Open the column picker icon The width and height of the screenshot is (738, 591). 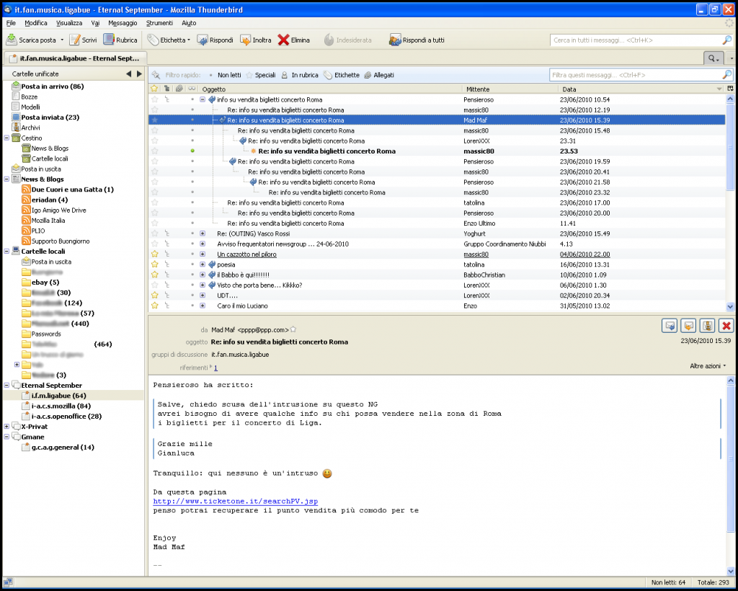[x=730, y=89]
